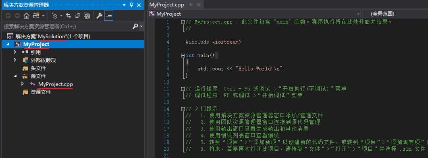Open Properties with the wrench icon
The image size is (428, 158).
[x=99, y=16]
